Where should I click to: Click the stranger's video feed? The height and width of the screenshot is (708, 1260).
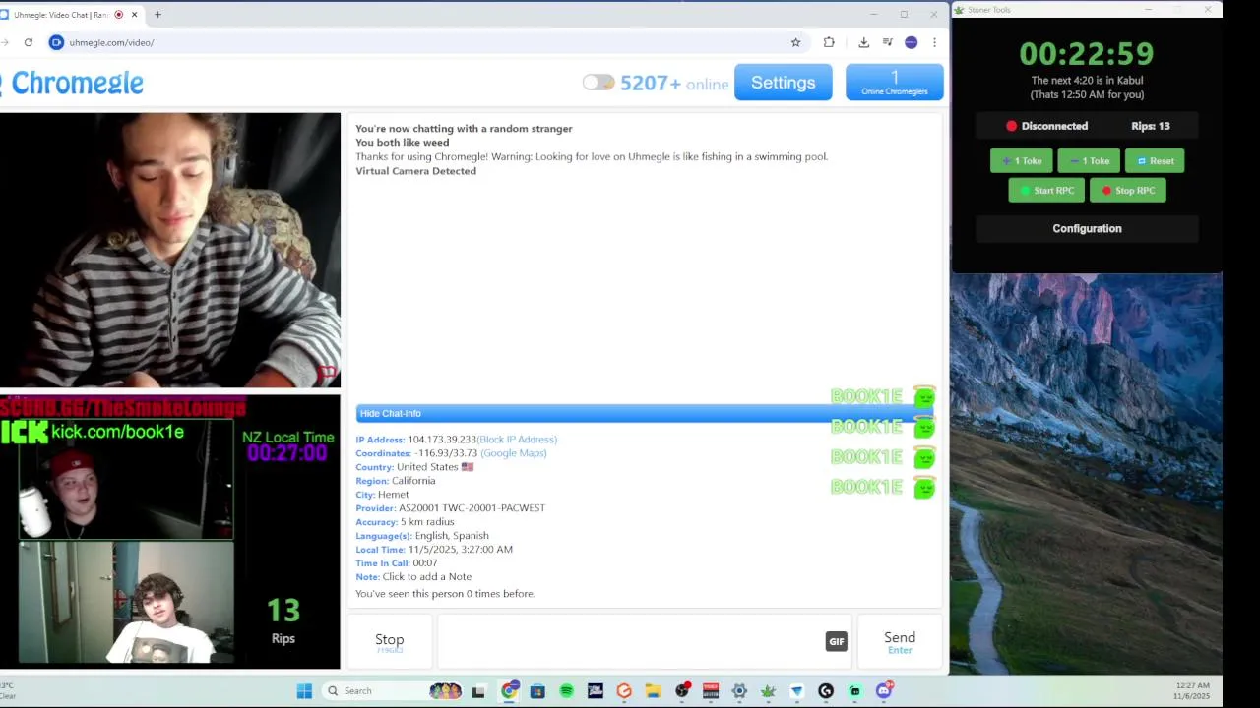point(170,251)
